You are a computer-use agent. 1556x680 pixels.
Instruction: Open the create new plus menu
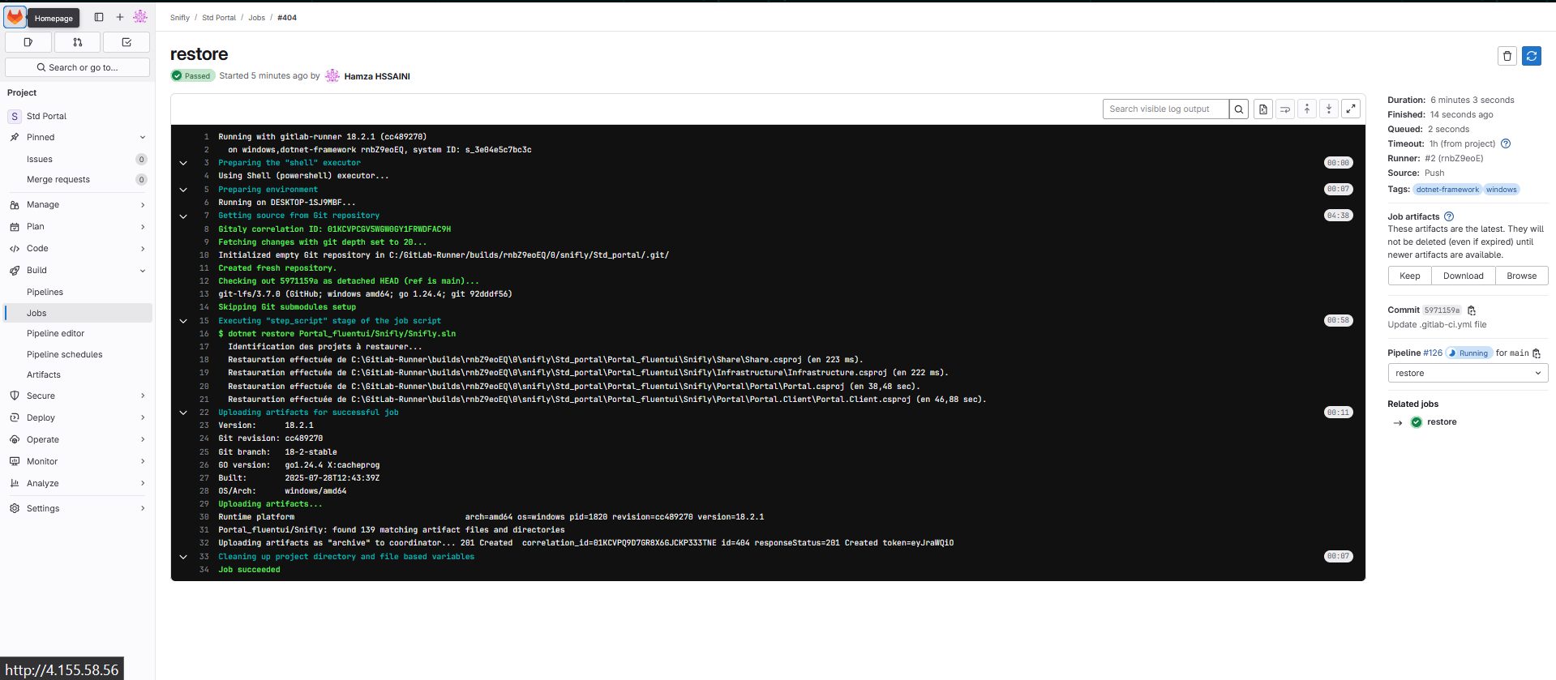coord(120,17)
